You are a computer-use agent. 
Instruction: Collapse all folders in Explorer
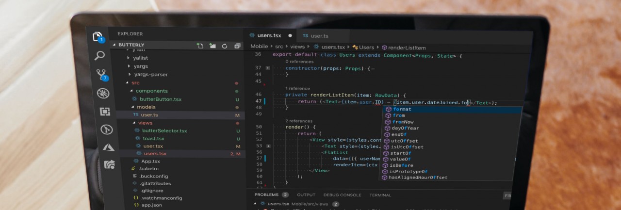pyautogui.click(x=237, y=46)
